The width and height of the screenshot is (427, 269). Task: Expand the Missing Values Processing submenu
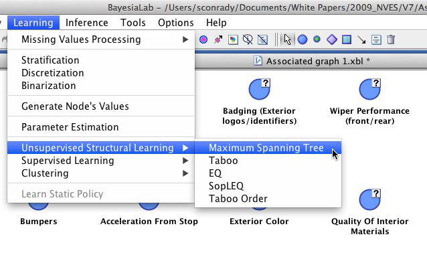pos(100,39)
